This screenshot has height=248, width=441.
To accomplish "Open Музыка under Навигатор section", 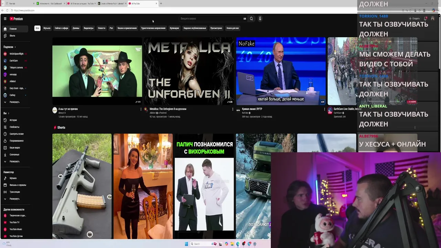I will [15, 178].
